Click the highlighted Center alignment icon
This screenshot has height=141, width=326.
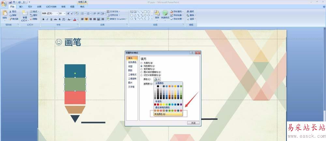pos(86,19)
